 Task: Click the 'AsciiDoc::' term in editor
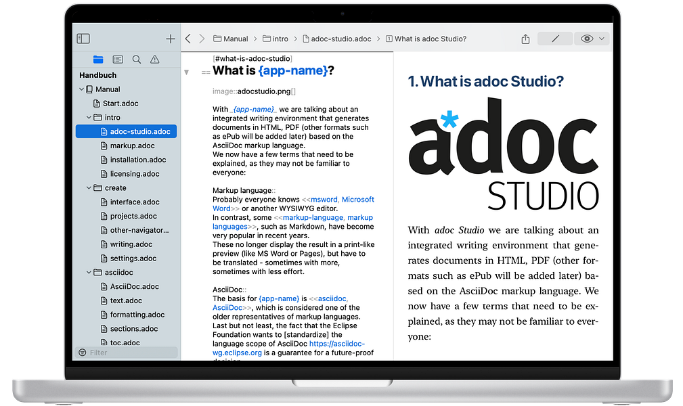point(229,290)
